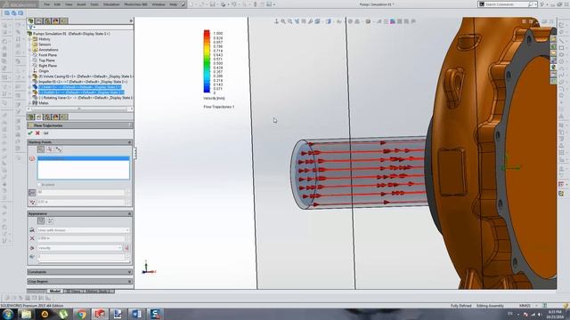This screenshot has height=320, width=570.
Task: Open File Explorer from the taskbar
Action: pyautogui.click(x=26, y=314)
